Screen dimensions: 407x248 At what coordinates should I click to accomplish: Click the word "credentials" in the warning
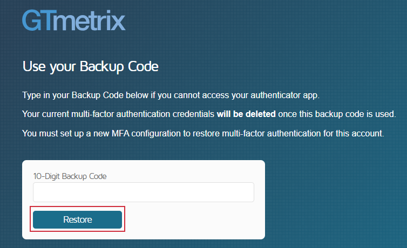[x=193, y=114]
